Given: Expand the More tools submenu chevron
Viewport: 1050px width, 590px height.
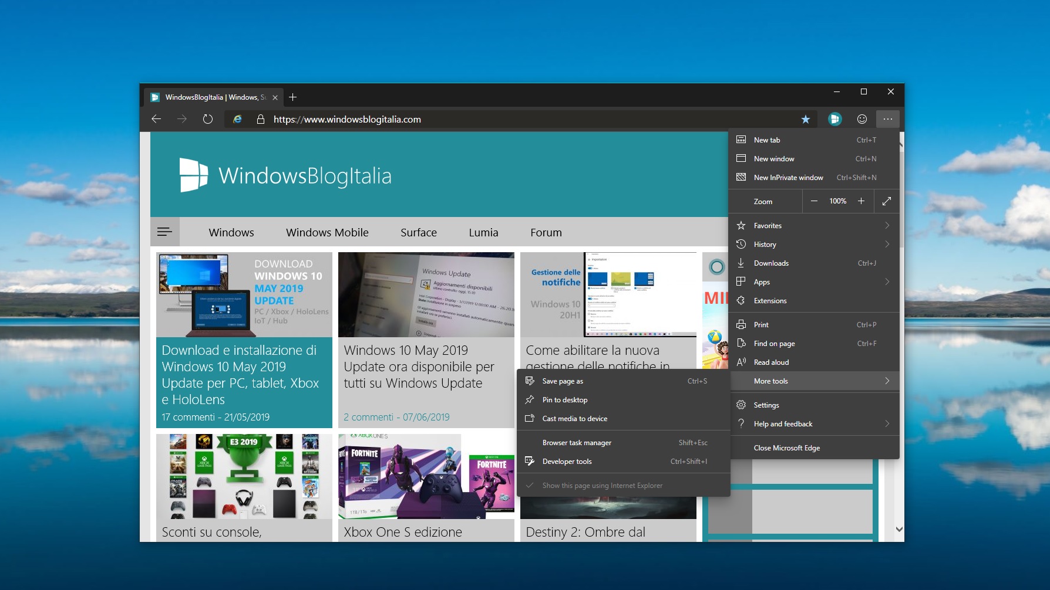Looking at the screenshot, I should [887, 381].
